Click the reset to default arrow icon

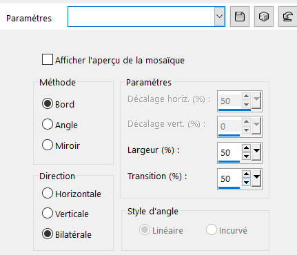287,17
